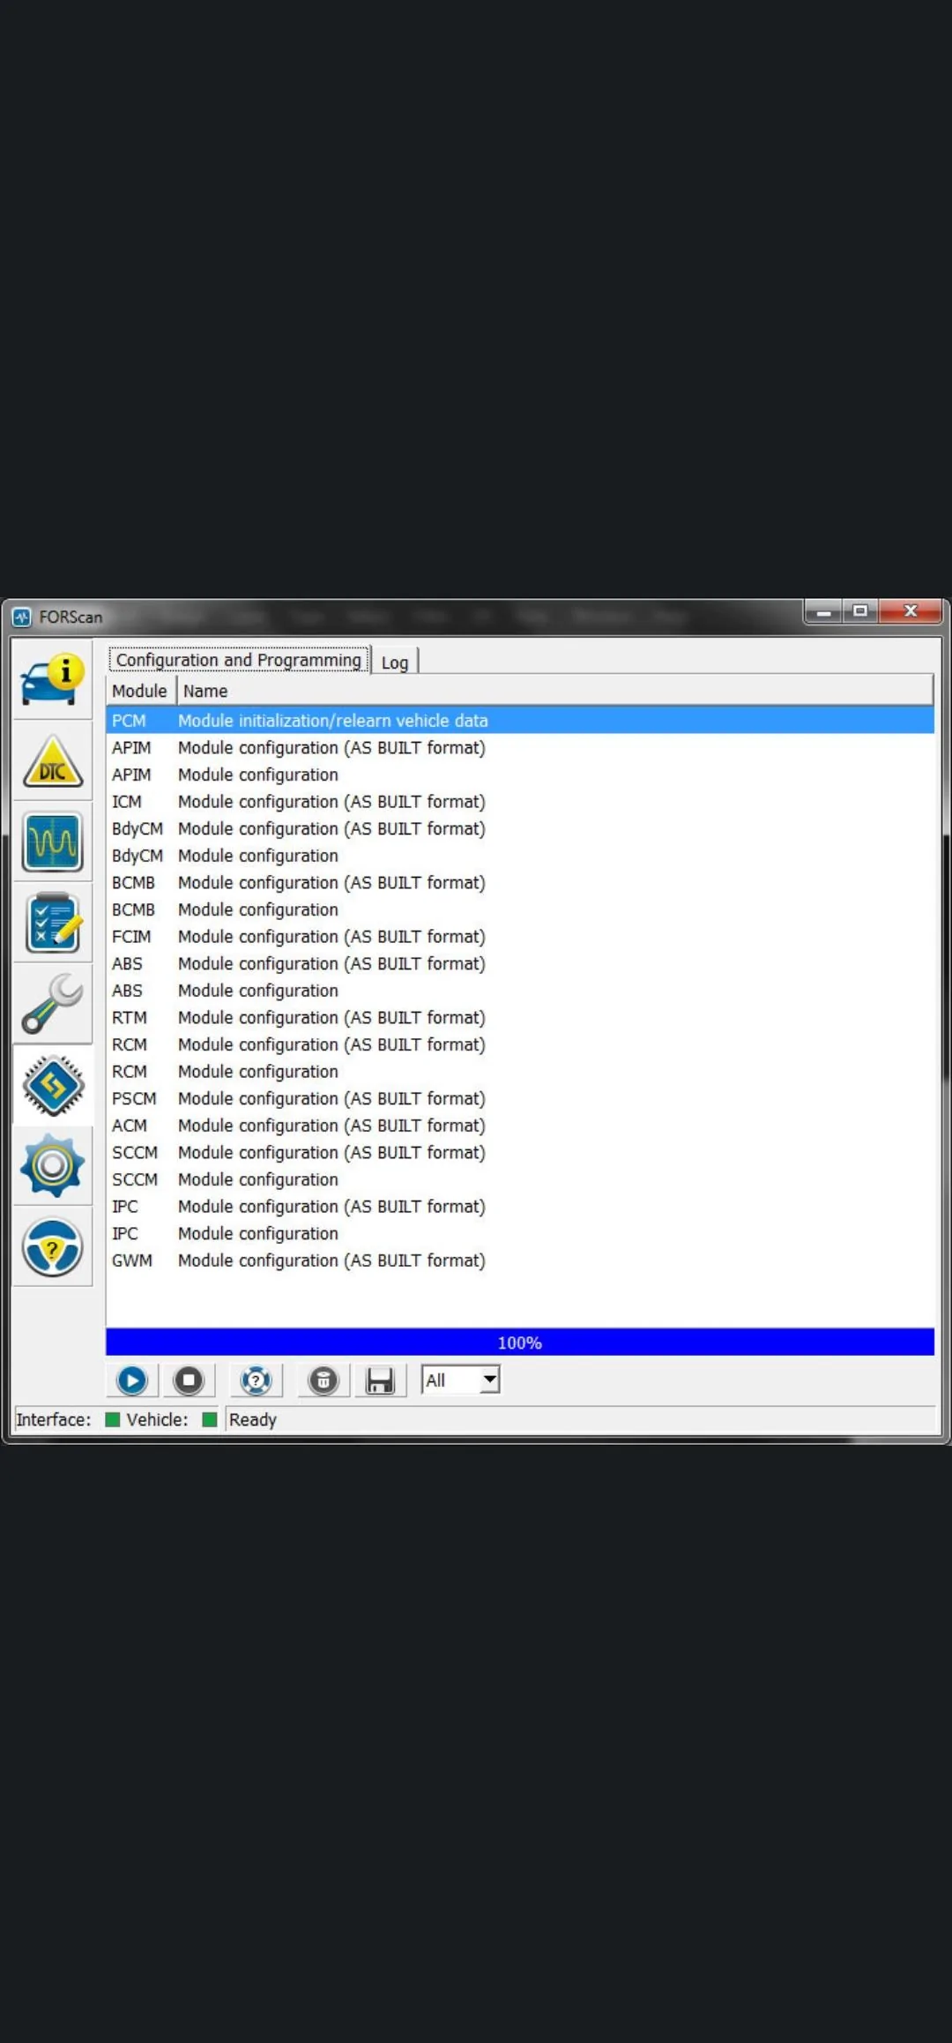Open the All filter dropdown

pos(460,1380)
